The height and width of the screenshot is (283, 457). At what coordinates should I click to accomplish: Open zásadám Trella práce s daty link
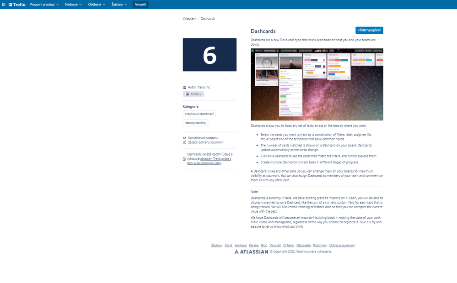[209, 161]
